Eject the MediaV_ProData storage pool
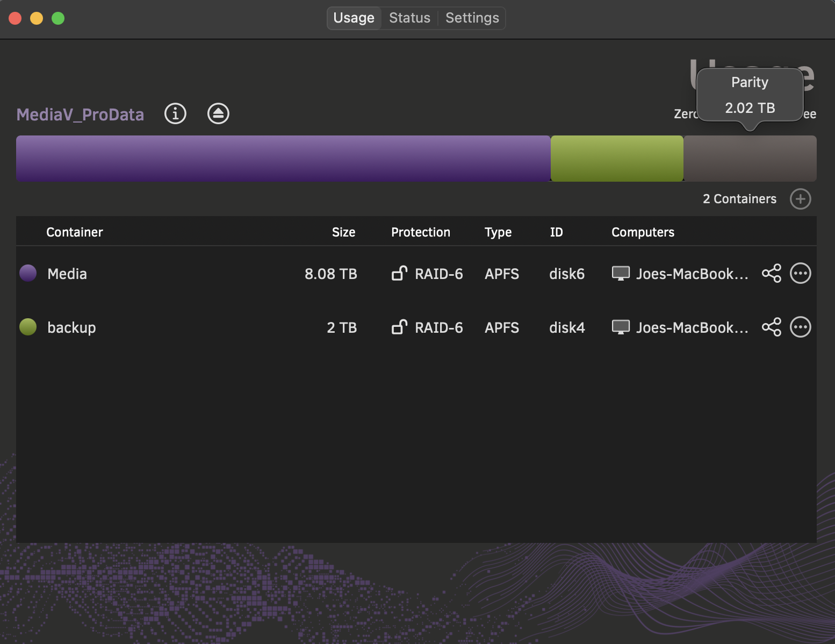Viewport: 835px width, 644px height. [x=218, y=113]
